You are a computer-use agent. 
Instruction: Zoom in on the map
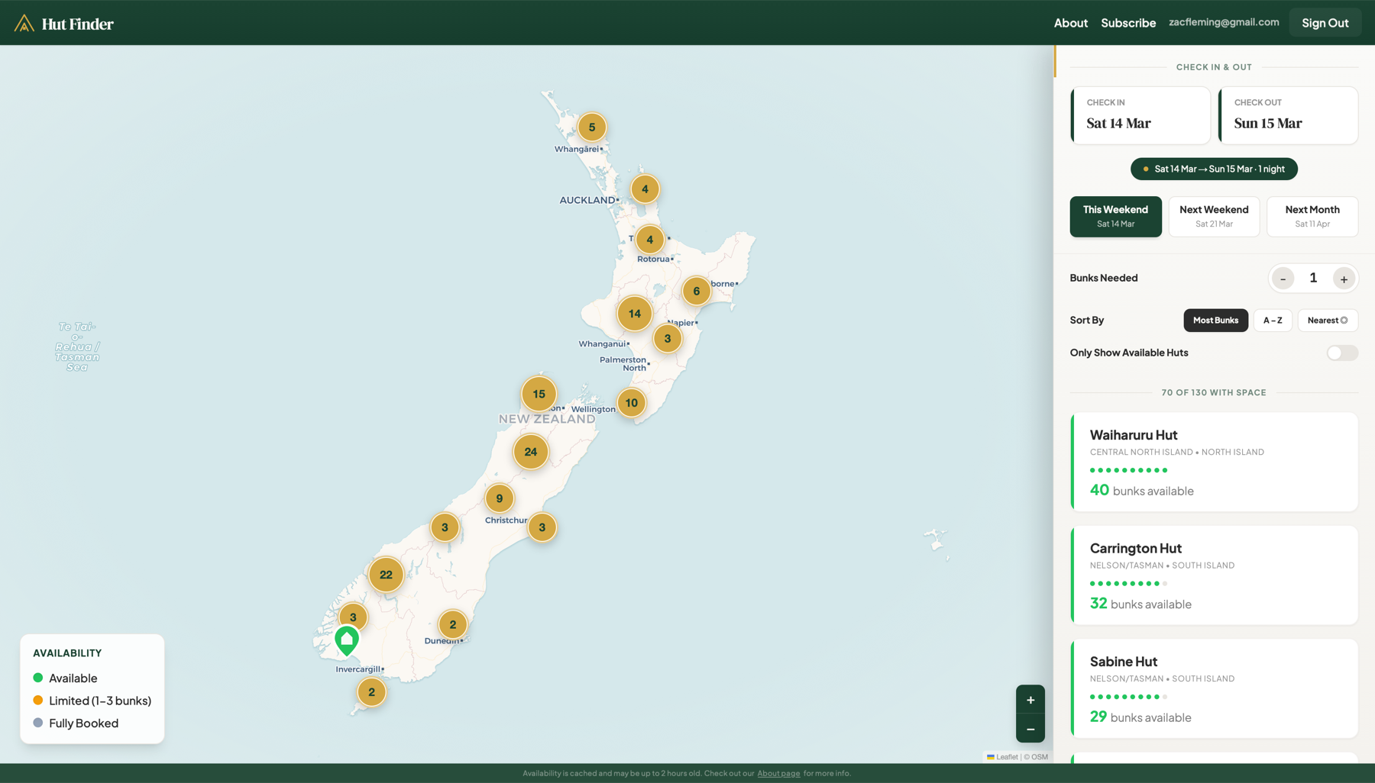pos(1030,700)
